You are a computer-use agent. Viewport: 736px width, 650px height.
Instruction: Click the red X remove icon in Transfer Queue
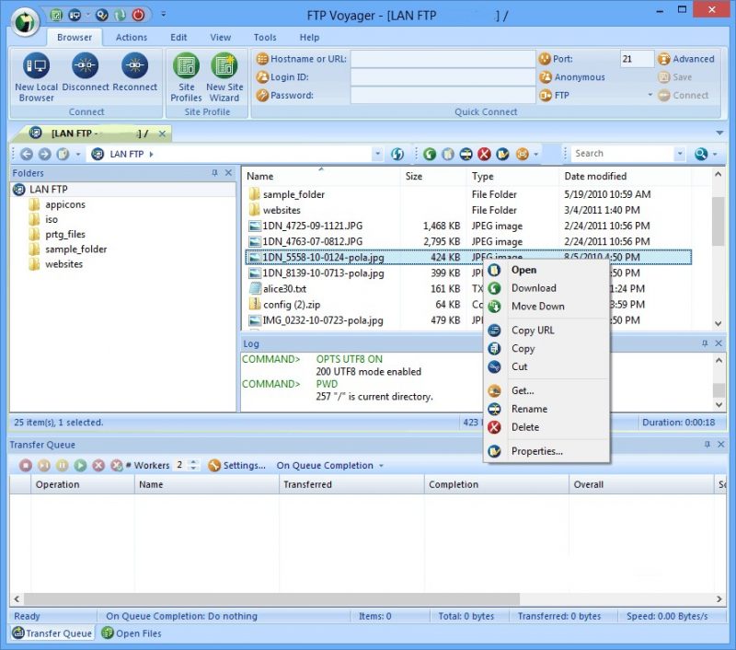98,466
